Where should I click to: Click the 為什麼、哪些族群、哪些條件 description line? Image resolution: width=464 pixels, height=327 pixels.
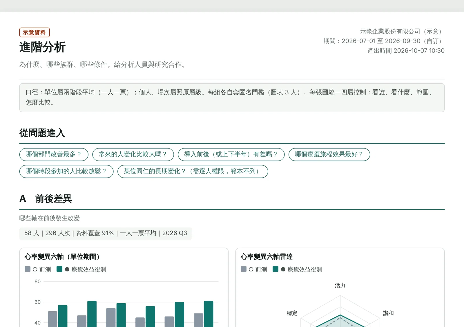click(104, 64)
